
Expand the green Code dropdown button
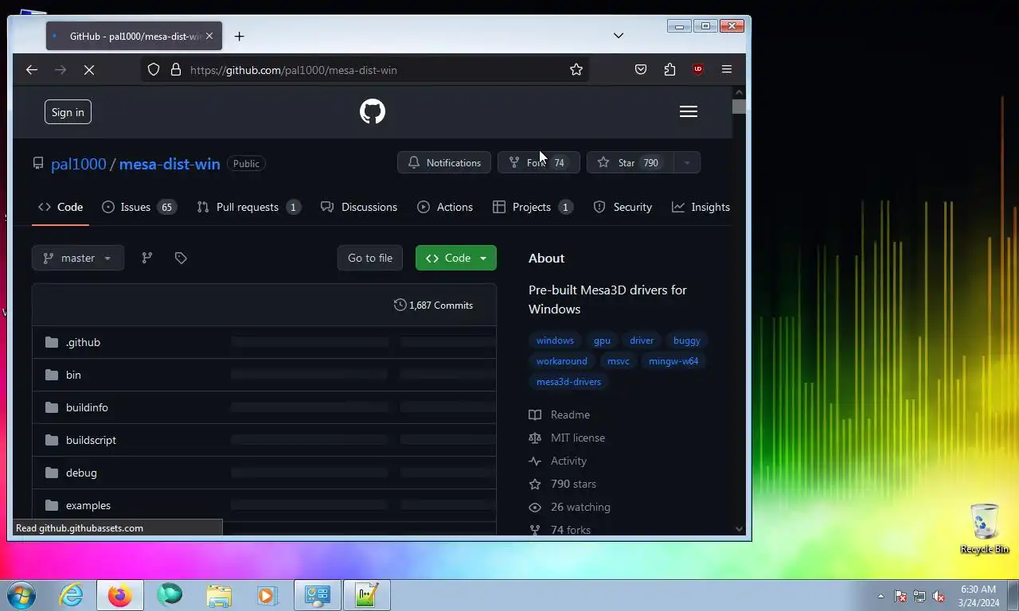(x=456, y=258)
